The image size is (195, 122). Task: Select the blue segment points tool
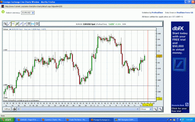click(21, 24)
